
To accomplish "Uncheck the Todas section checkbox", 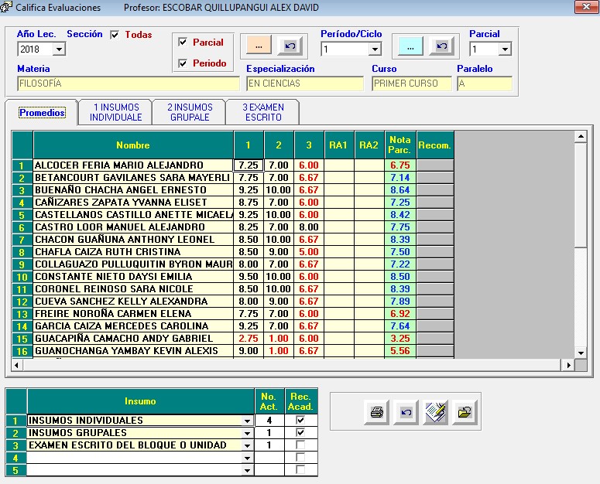I will click(x=115, y=35).
